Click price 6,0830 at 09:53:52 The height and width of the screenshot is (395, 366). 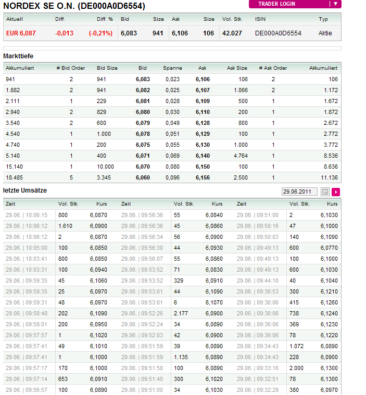(214, 270)
